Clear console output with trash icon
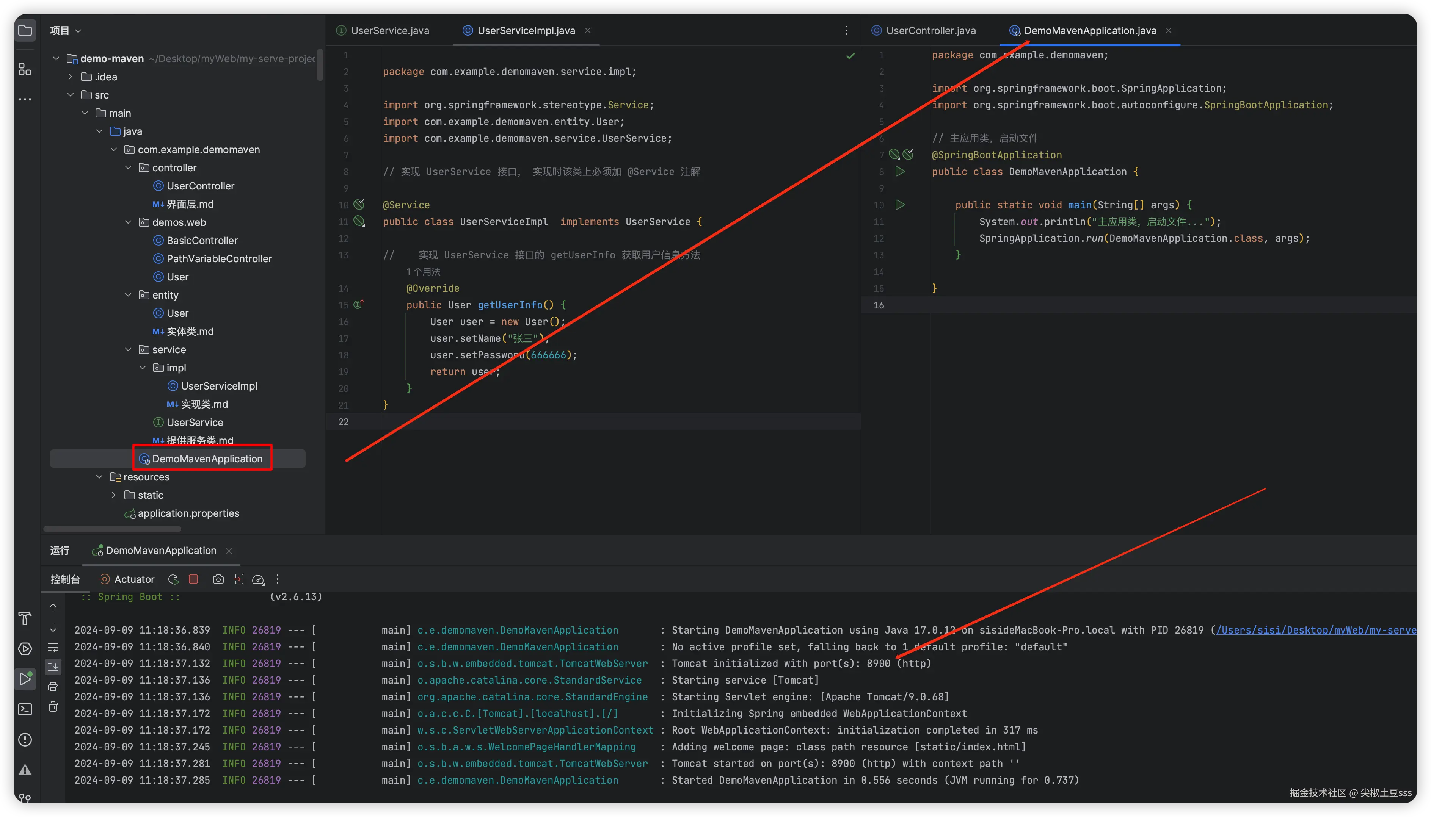Image resolution: width=1431 pixels, height=817 pixels. [53, 706]
